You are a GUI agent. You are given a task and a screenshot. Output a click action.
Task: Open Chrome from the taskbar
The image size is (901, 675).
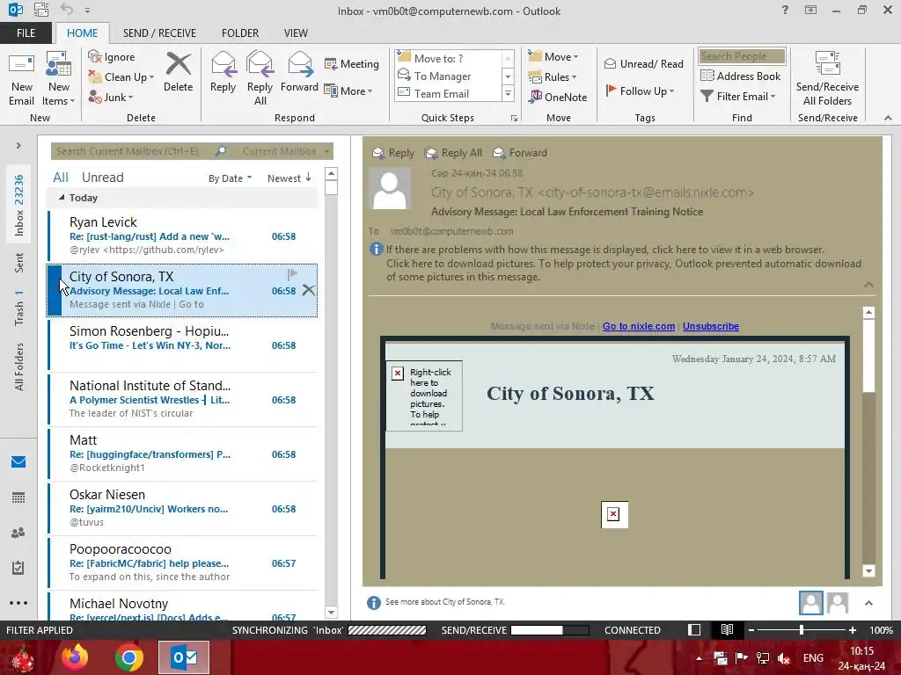point(129,657)
